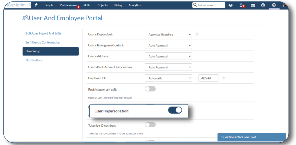Turn on Tokenize ID numbers toggle
296x145 pixels.
(150, 125)
